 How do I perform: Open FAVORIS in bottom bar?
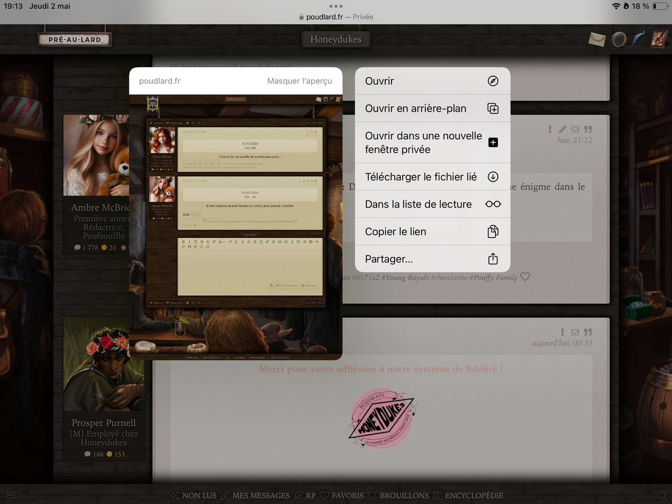[342, 496]
